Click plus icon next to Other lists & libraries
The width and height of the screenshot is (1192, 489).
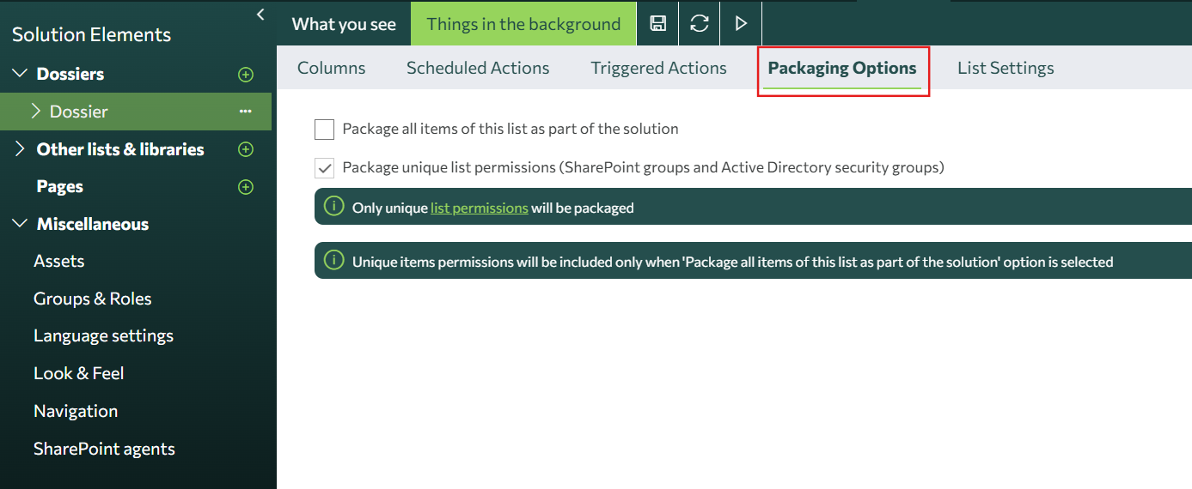point(246,149)
